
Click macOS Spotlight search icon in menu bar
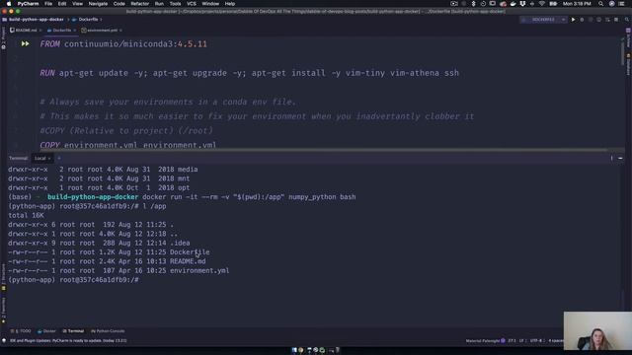[601, 4]
